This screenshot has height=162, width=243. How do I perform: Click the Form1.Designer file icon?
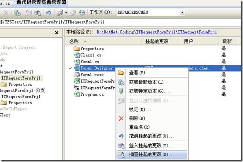click(77, 68)
